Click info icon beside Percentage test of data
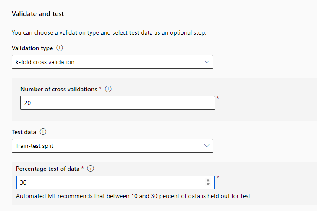 click(91, 169)
